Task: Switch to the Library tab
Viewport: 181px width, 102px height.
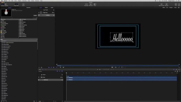Action: click(10, 8)
